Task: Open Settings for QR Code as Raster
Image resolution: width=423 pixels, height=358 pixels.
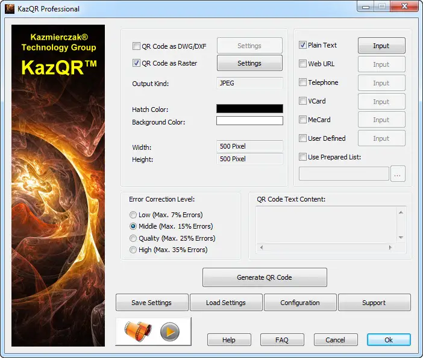Action: pos(249,63)
